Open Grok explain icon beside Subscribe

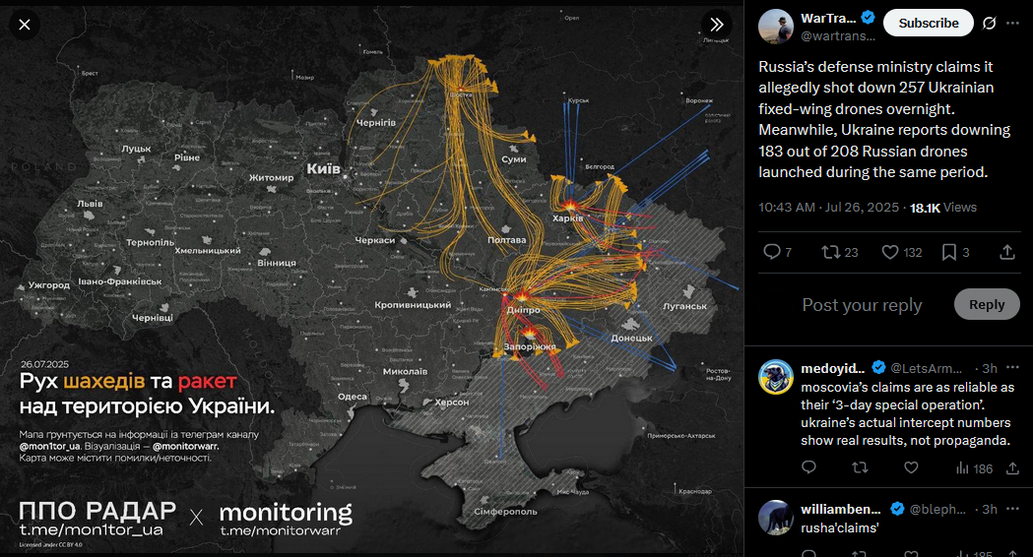tap(989, 23)
